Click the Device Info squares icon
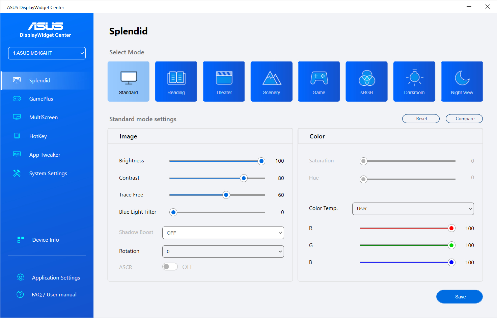Viewport: 497px width, 318px height. 21,240
